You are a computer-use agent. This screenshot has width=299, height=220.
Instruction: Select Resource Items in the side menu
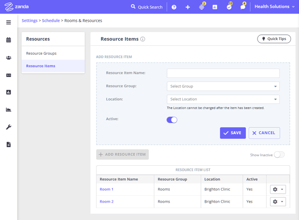pyautogui.click(x=41, y=66)
